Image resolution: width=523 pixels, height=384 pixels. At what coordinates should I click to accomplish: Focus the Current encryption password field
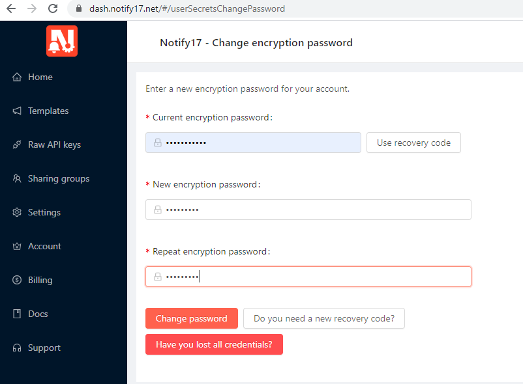pyautogui.click(x=253, y=143)
